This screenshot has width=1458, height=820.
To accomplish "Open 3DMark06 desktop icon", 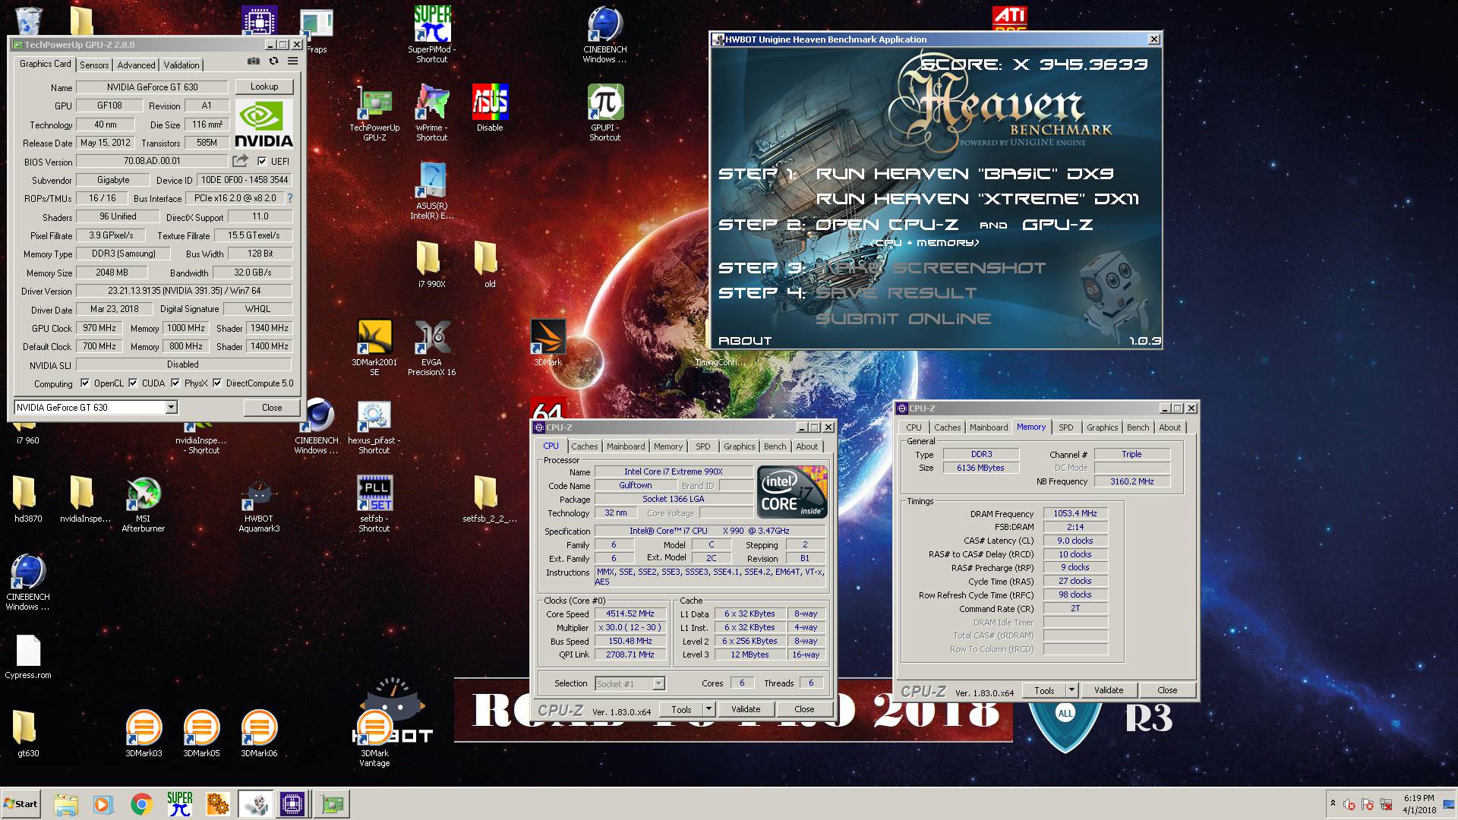I will coord(259,733).
